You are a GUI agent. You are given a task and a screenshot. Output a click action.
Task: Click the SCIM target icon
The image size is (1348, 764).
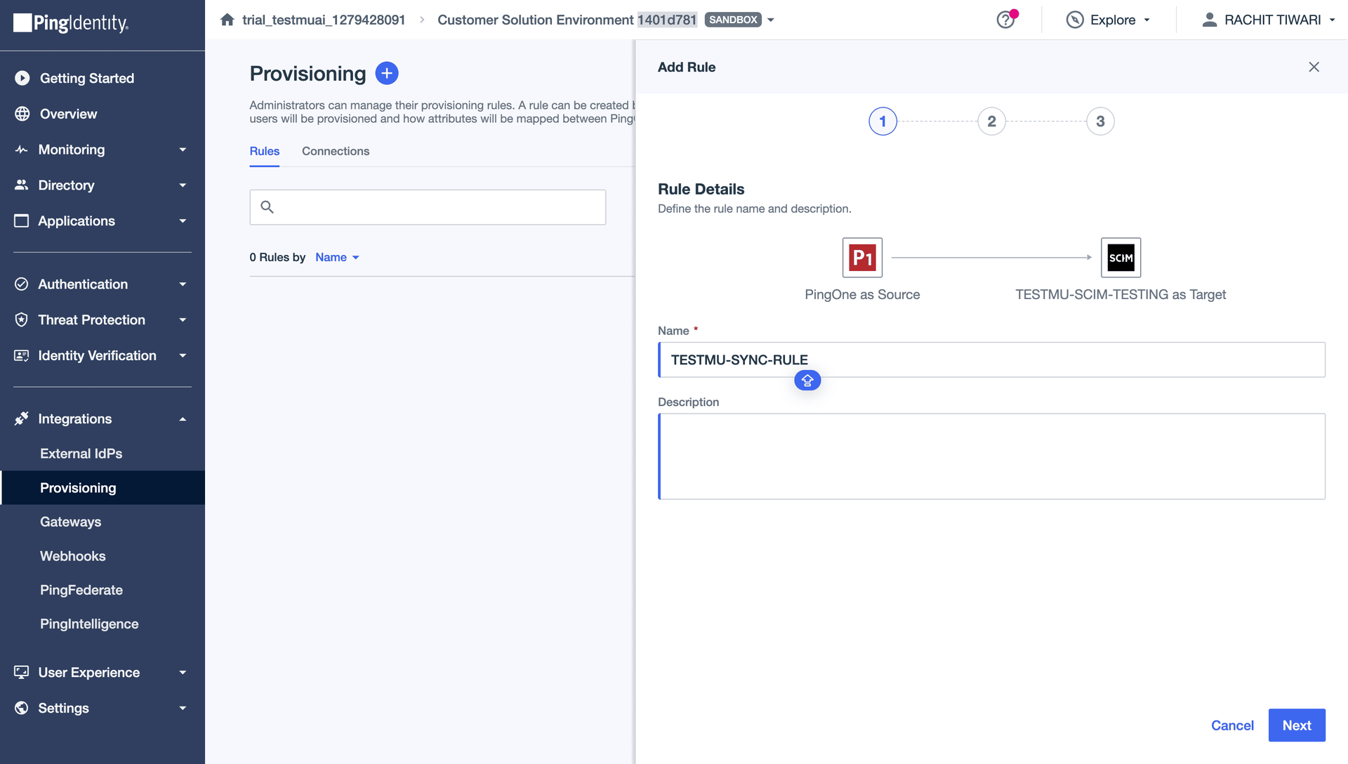coord(1121,257)
